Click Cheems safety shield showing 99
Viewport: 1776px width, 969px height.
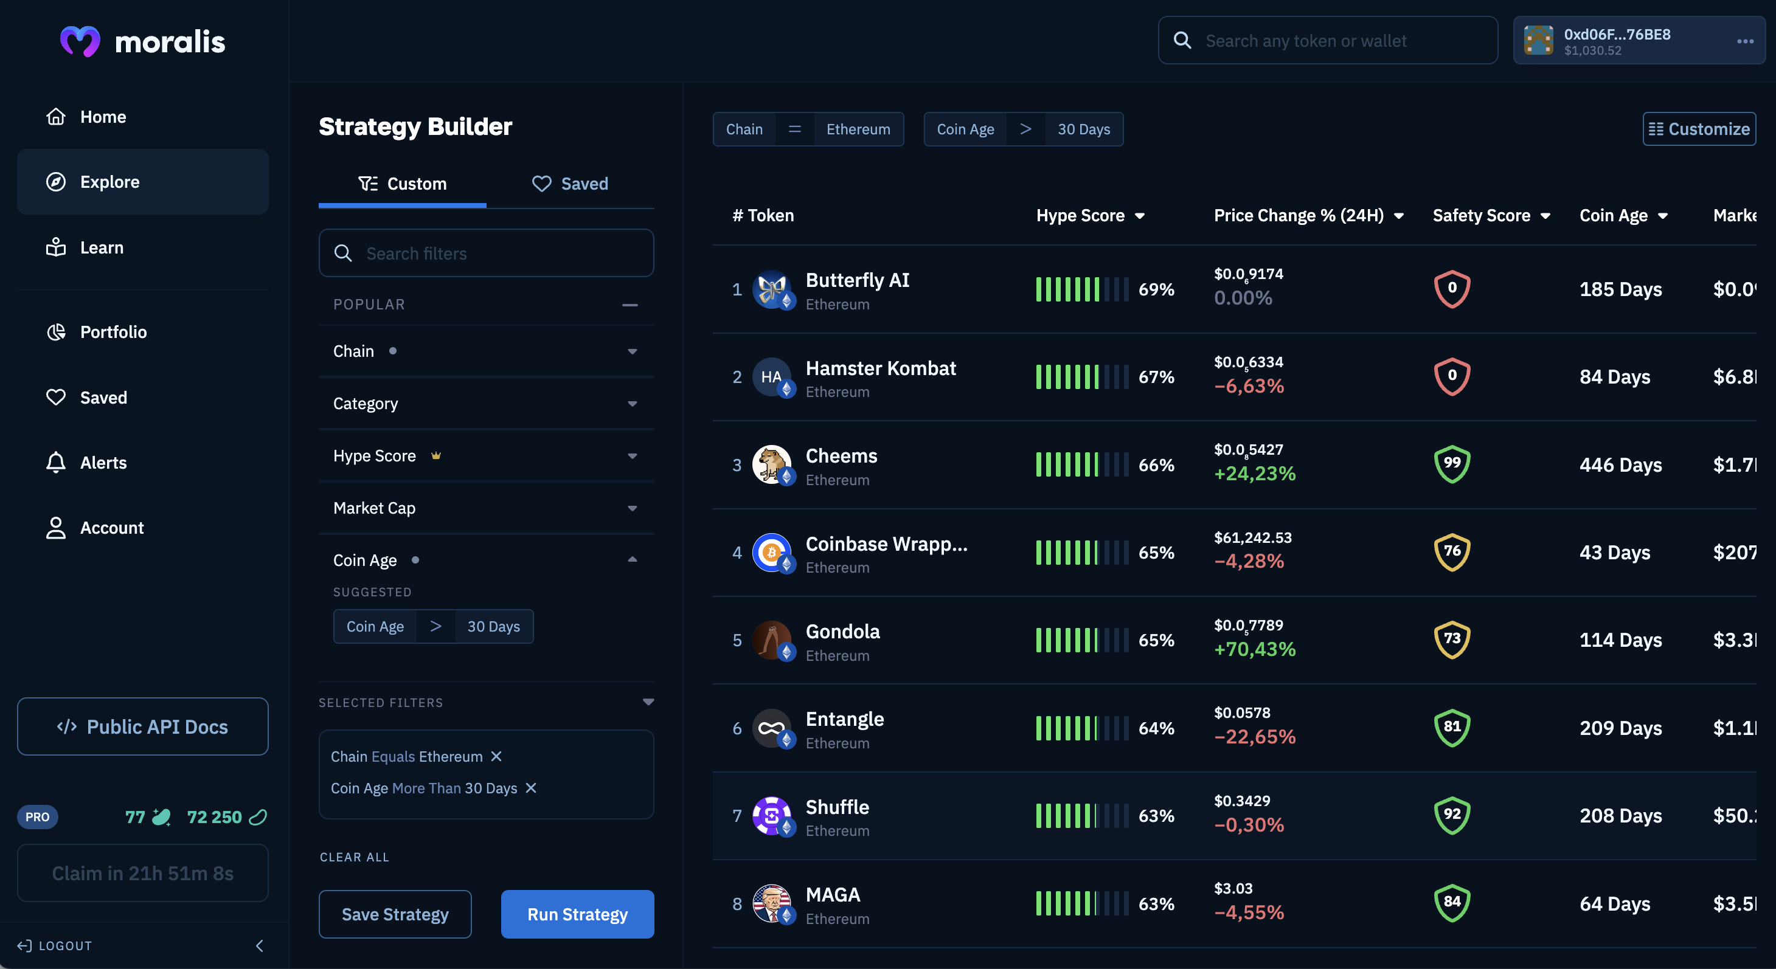pyautogui.click(x=1452, y=464)
